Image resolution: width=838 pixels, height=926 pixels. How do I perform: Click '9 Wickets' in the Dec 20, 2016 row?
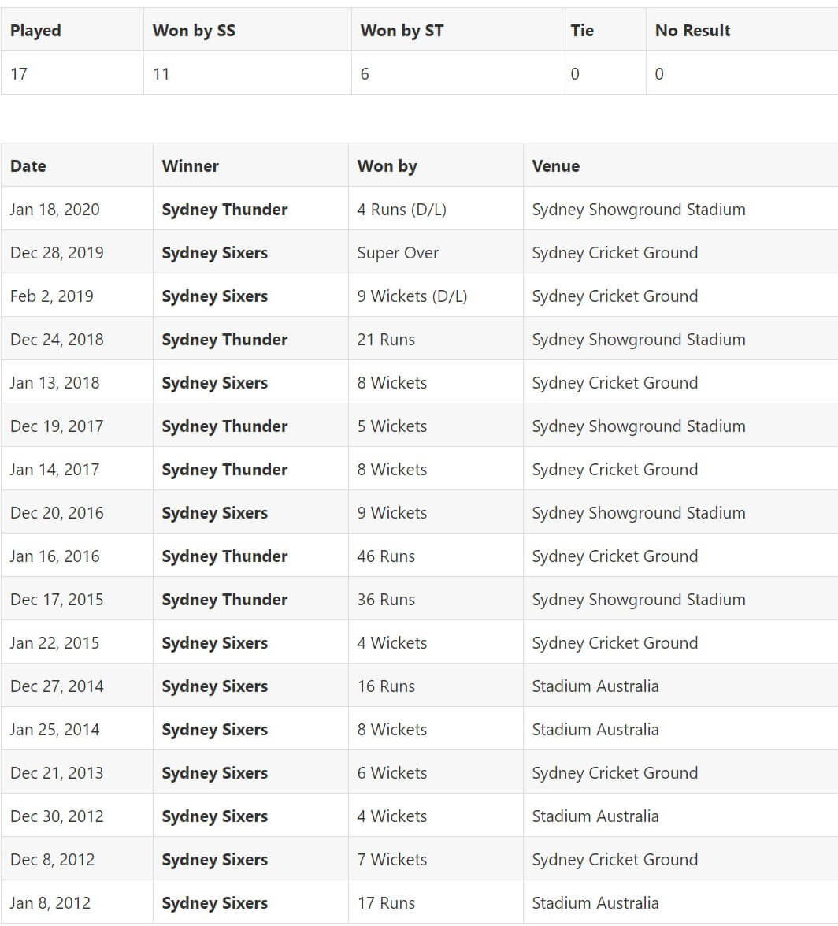coord(392,512)
